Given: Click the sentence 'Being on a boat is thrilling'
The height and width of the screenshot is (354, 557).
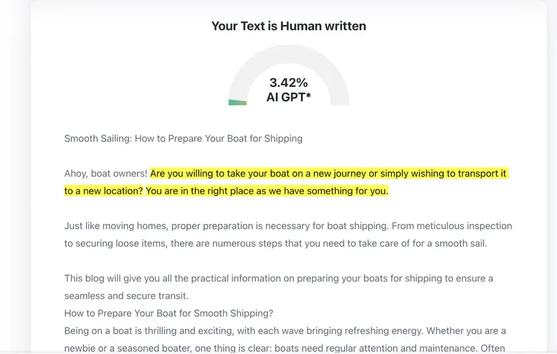Looking at the screenshot, I should 244,331.
